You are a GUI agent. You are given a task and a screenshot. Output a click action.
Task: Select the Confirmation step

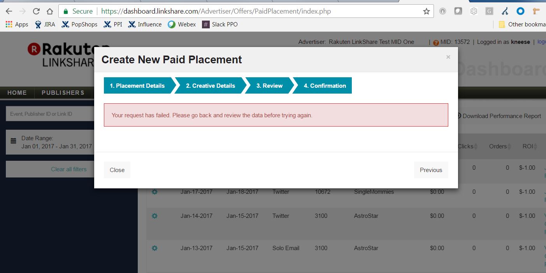[x=325, y=86]
